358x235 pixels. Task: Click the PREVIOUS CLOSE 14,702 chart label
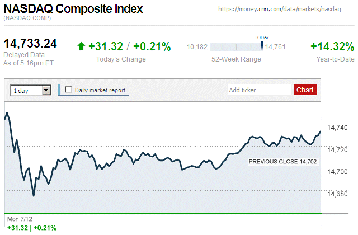coord(282,162)
